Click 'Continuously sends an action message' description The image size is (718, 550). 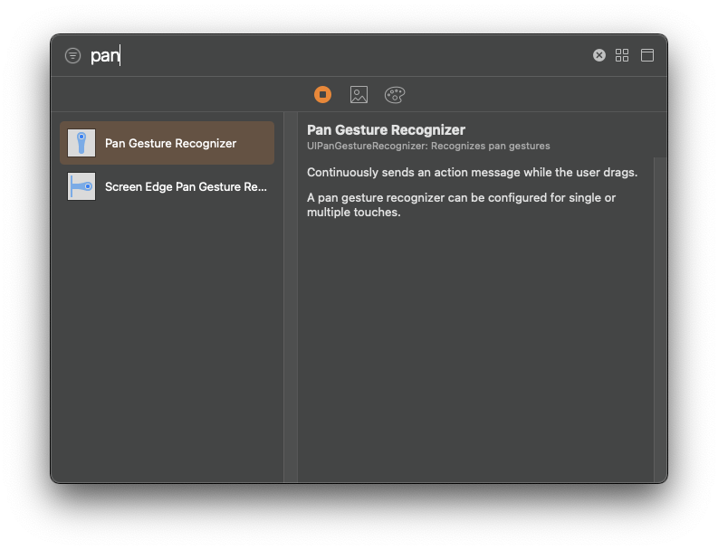coord(472,173)
